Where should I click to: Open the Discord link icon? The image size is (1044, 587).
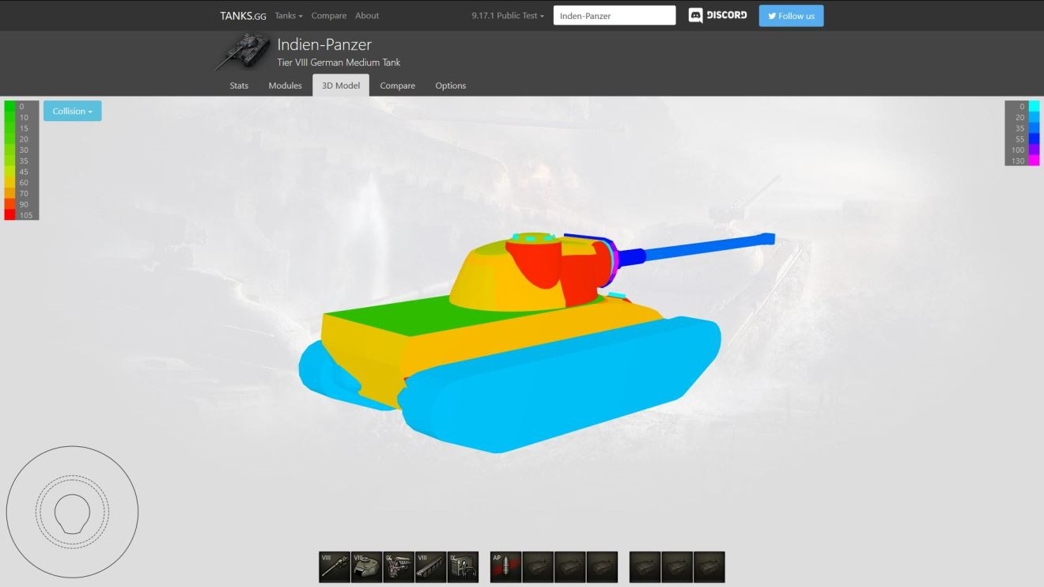coord(718,16)
